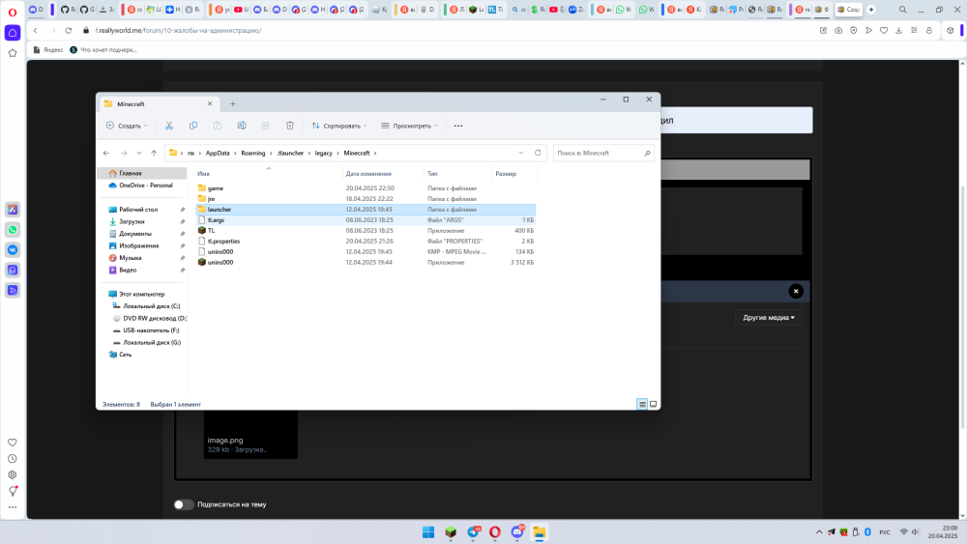Select the 'TL' application file
The width and height of the screenshot is (967, 544).
(366, 230)
